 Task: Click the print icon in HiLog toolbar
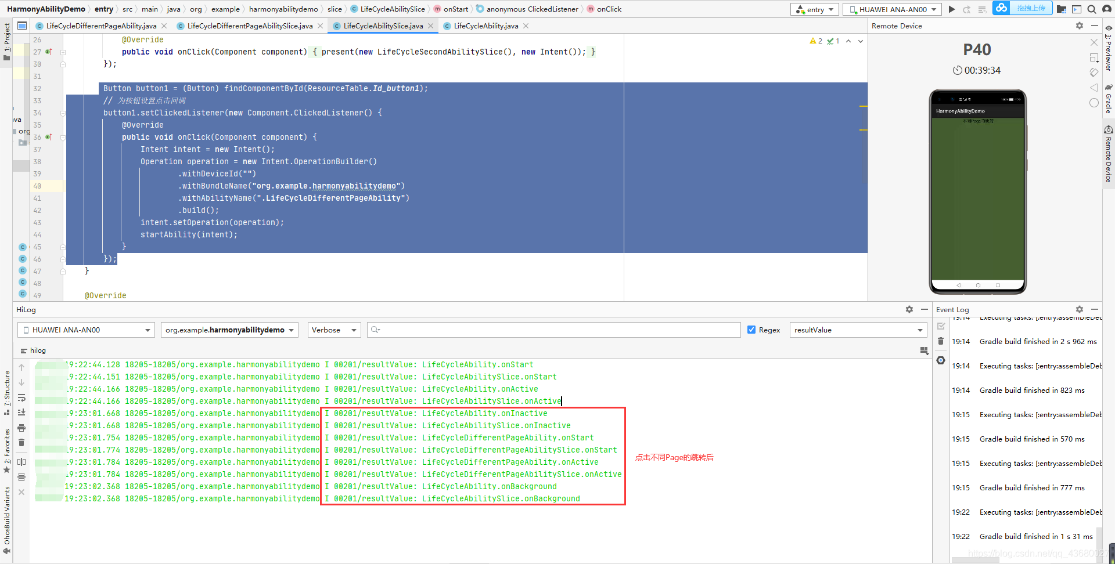[x=21, y=428]
